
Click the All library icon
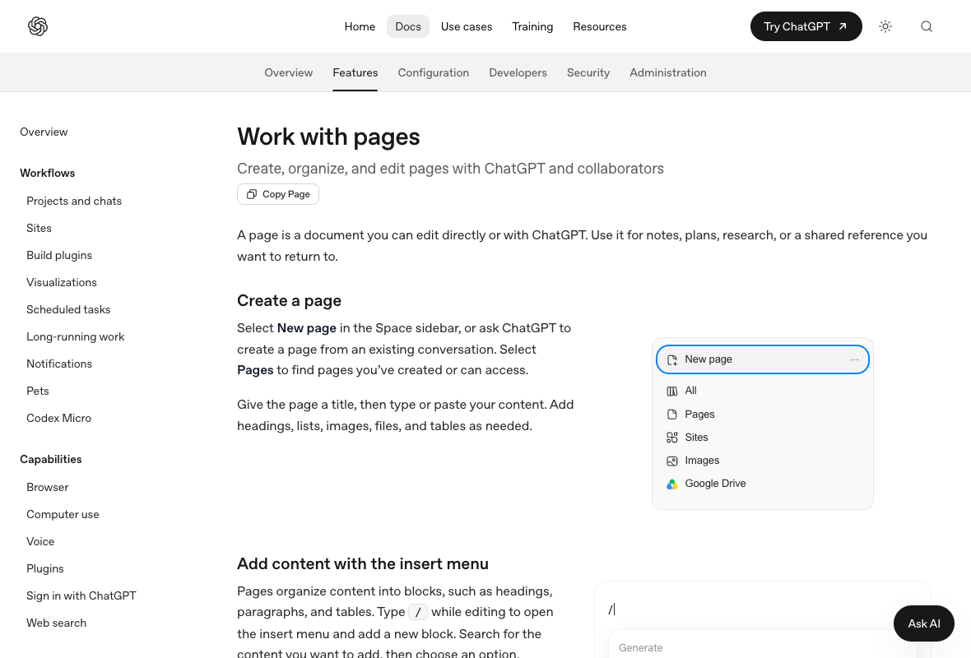click(672, 392)
